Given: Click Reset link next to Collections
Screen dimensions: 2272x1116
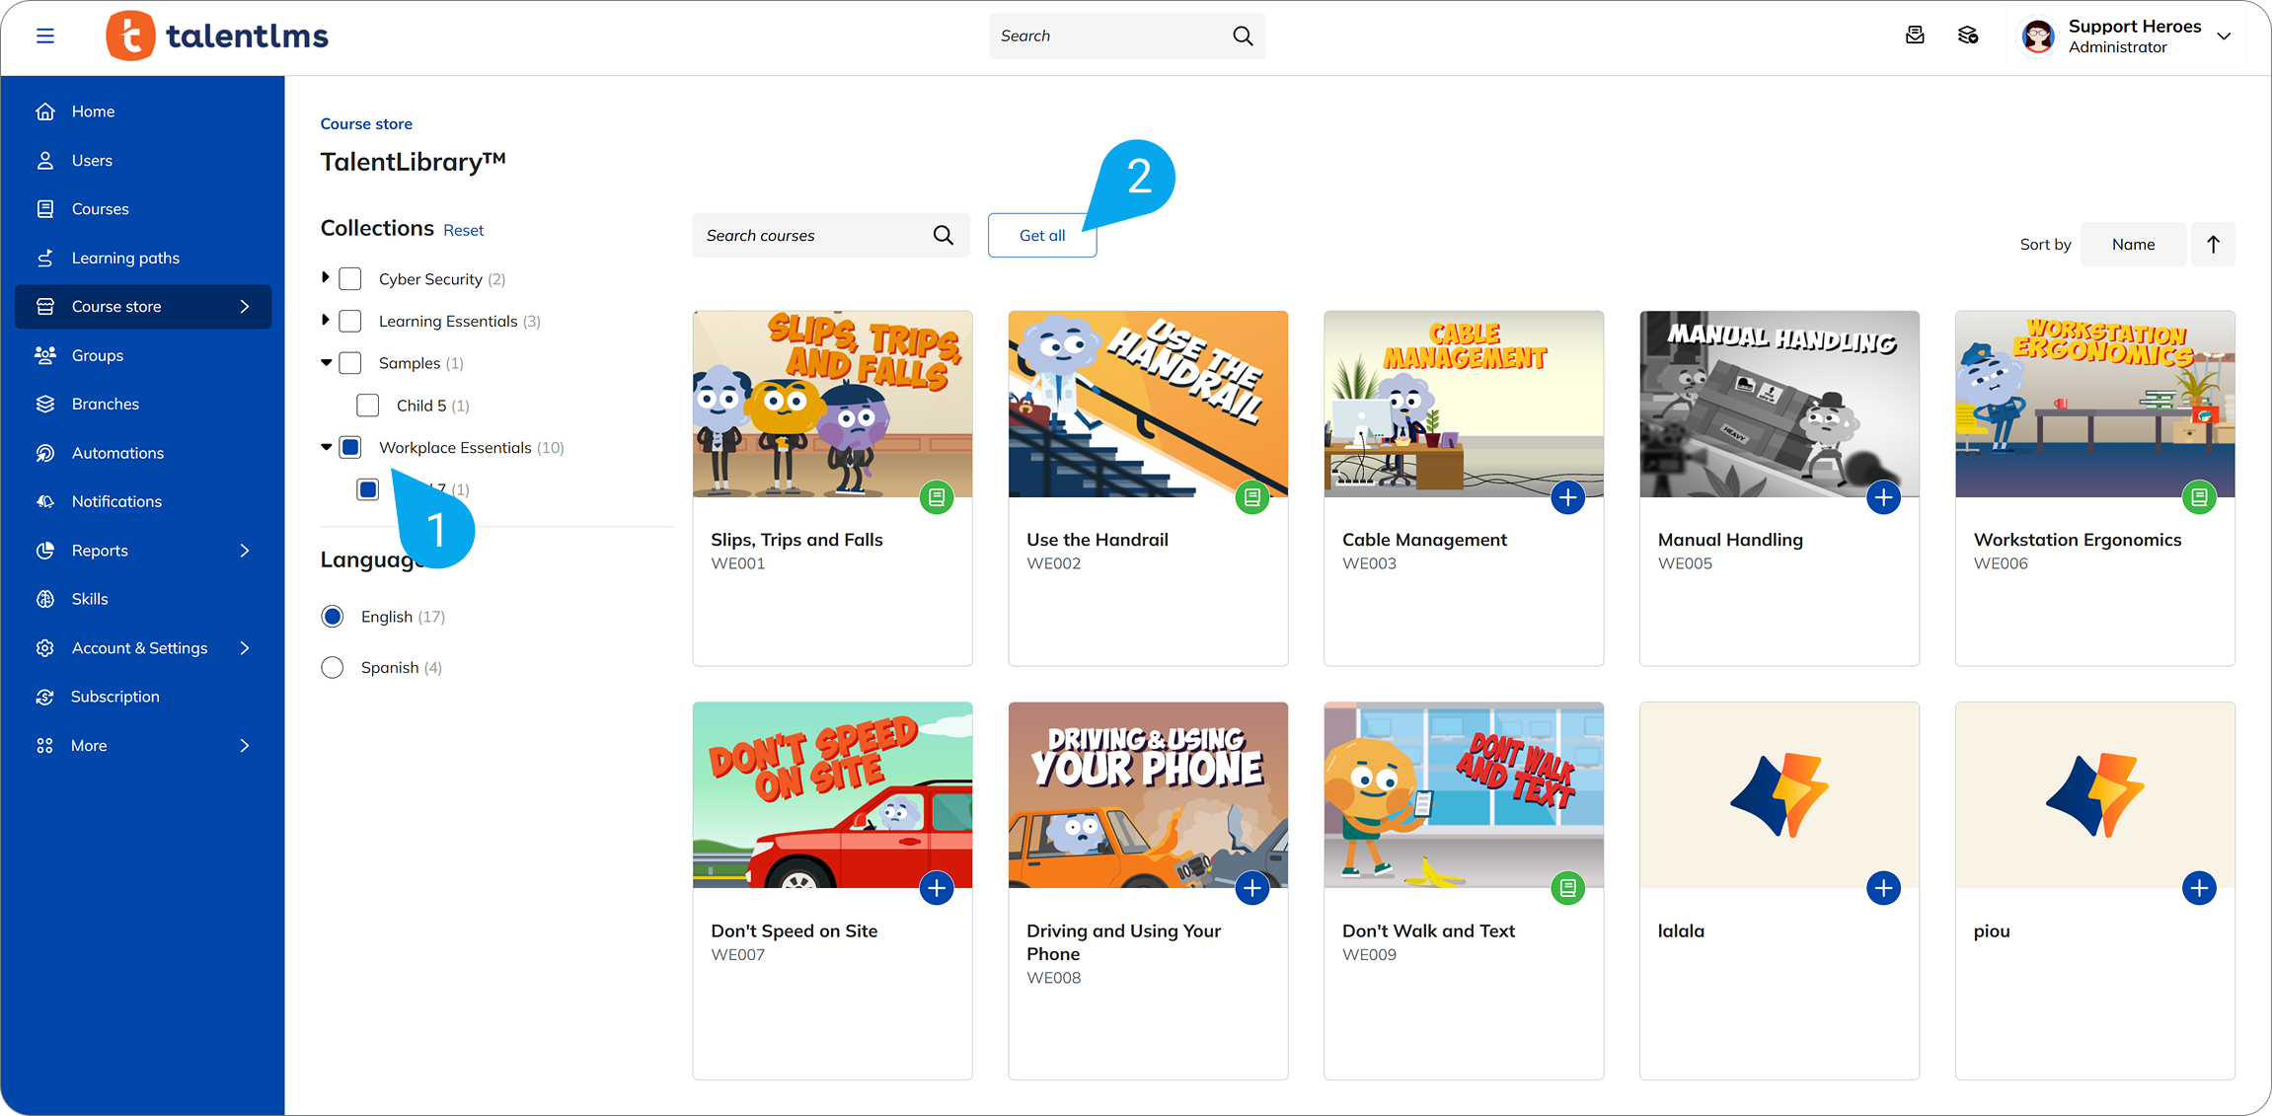Looking at the screenshot, I should pyautogui.click(x=463, y=230).
